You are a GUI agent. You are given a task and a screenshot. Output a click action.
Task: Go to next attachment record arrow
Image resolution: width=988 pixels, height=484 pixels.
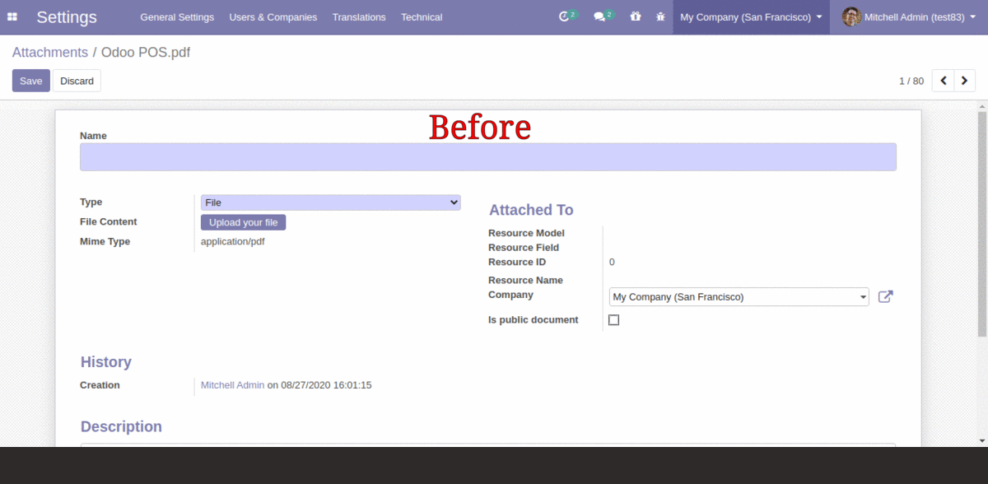(964, 81)
